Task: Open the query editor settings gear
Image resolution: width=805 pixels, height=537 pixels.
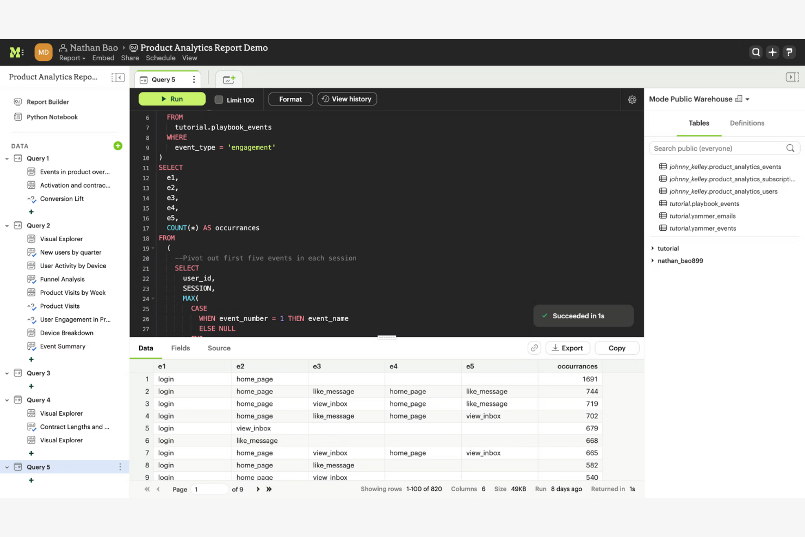Action: [x=632, y=100]
